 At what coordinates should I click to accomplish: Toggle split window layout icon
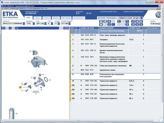coord(65,28)
